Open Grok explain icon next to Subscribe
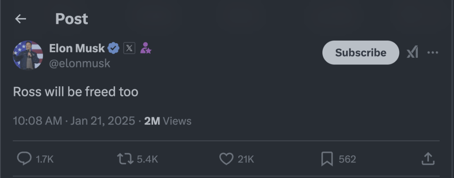The width and height of the screenshot is (454, 178). click(x=412, y=53)
